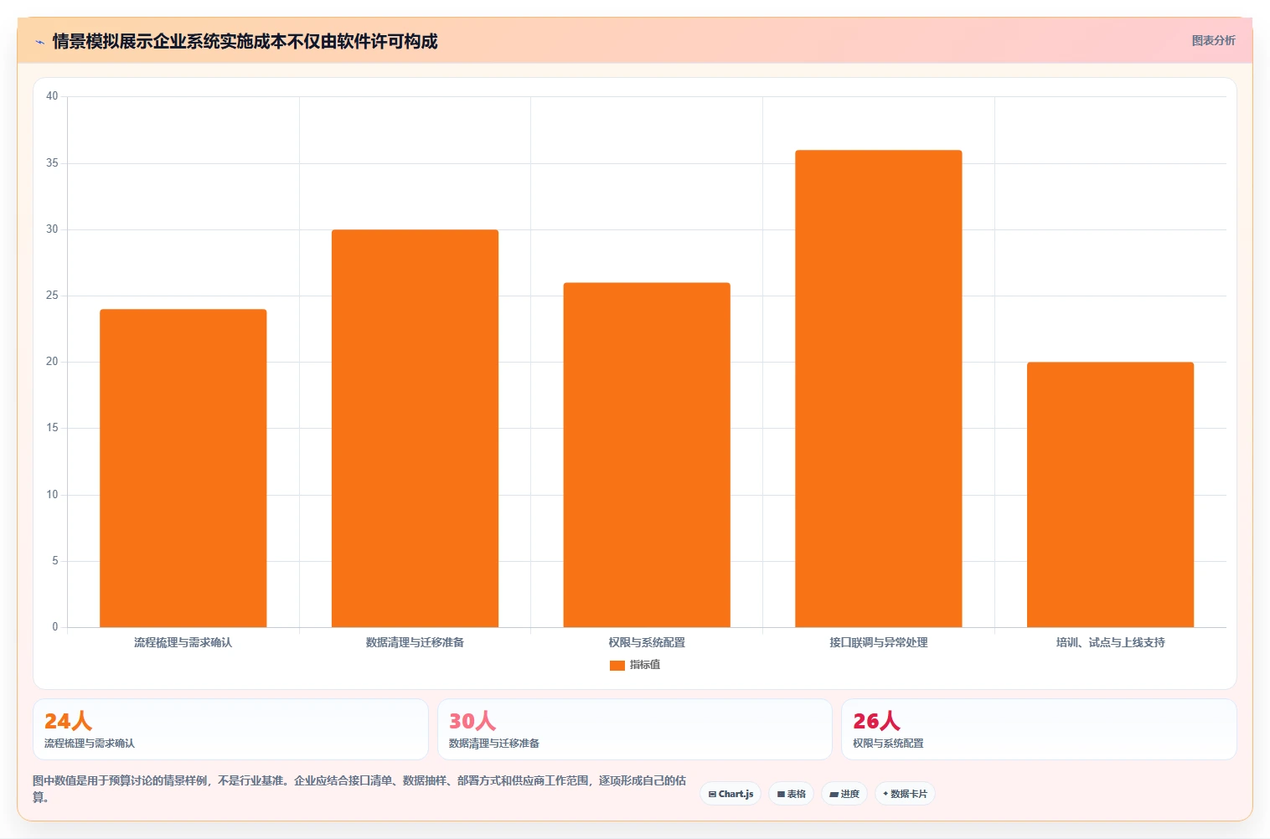Select the 进度 chip
The height and width of the screenshot is (839, 1270).
point(844,794)
